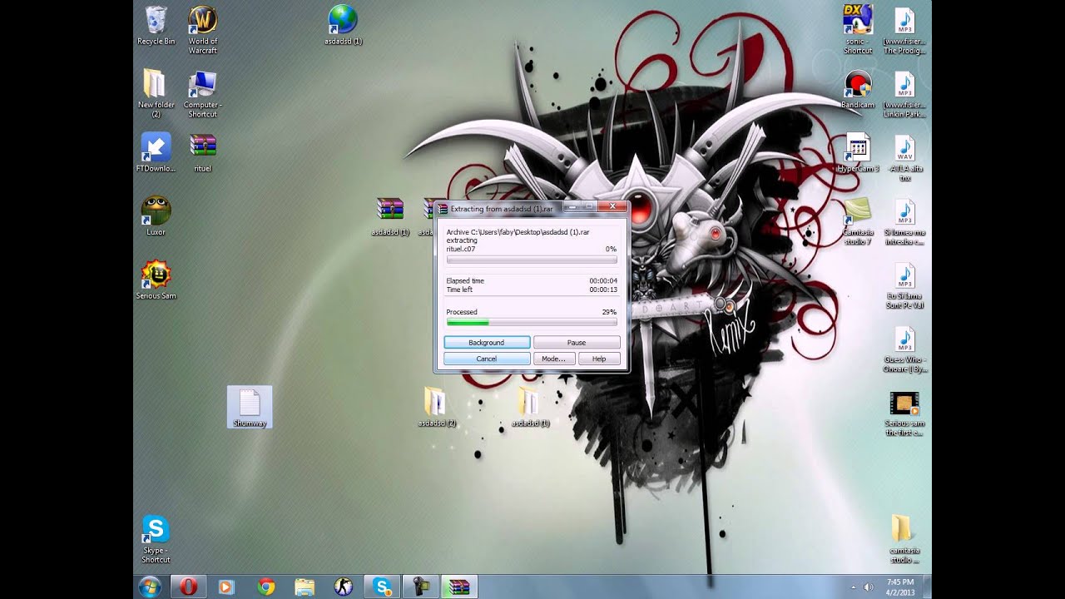Viewport: 1065px width, 599px height.
Task: Select asdadsd (1) folder below dialog
Action: point(530,407)
